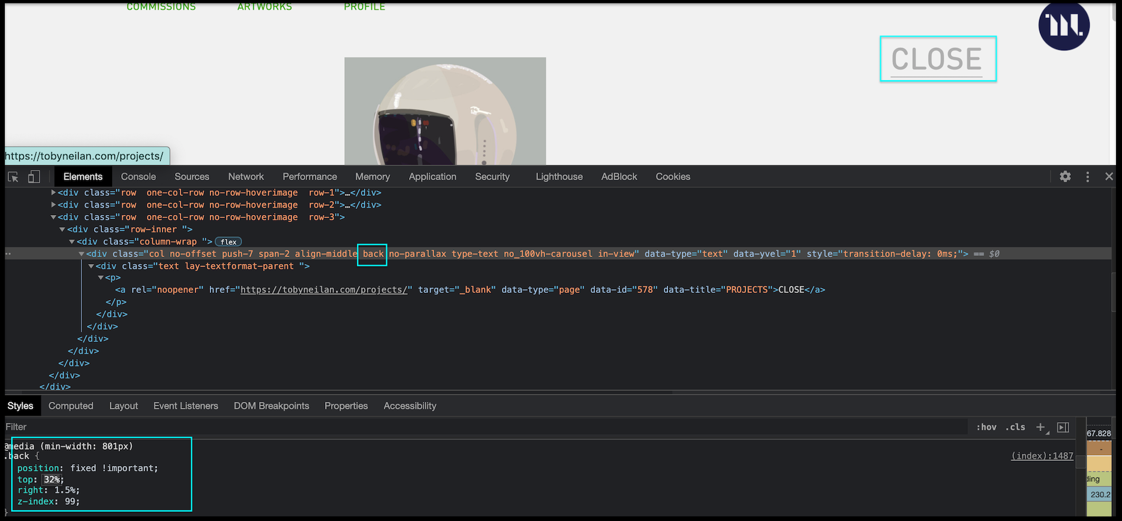Click the CLOSE link on the page
The image size is (1122, 521).
click(936, 59)
